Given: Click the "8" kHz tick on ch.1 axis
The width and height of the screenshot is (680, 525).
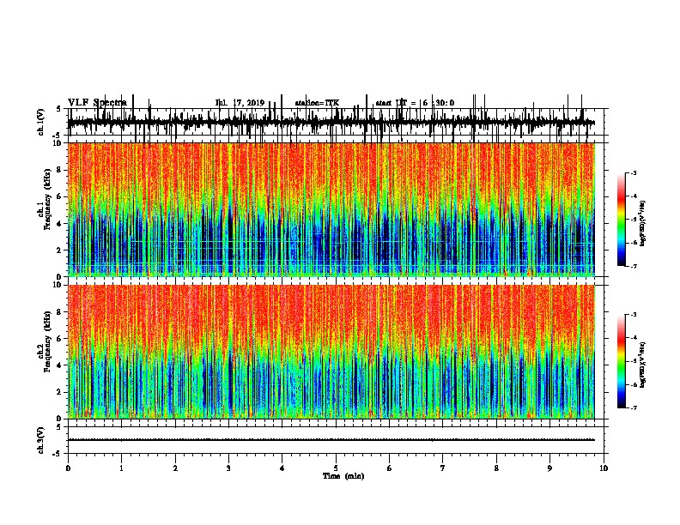Looking at the screenshot, I should pyautogui.click(x=60, y=170).
